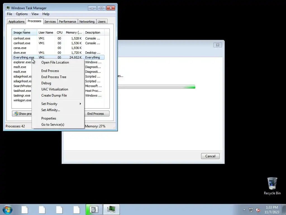The height and width of the screenshot is (215, 286).
Task: Switch to the Applications tab
Action: pos(16,22)
